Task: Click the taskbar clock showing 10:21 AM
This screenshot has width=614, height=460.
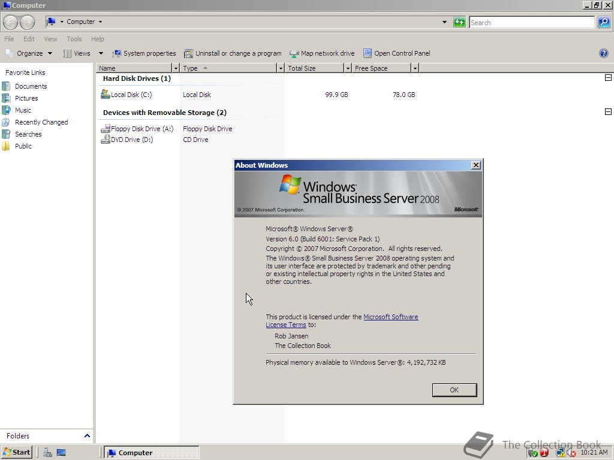Action: [x=594, y=453]
